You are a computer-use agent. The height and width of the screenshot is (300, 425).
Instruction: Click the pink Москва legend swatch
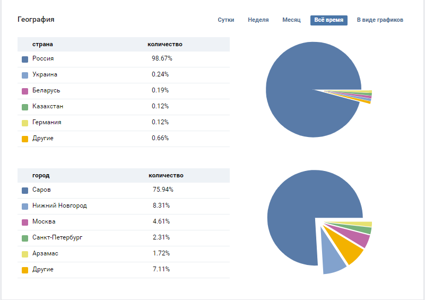(25, 222)
